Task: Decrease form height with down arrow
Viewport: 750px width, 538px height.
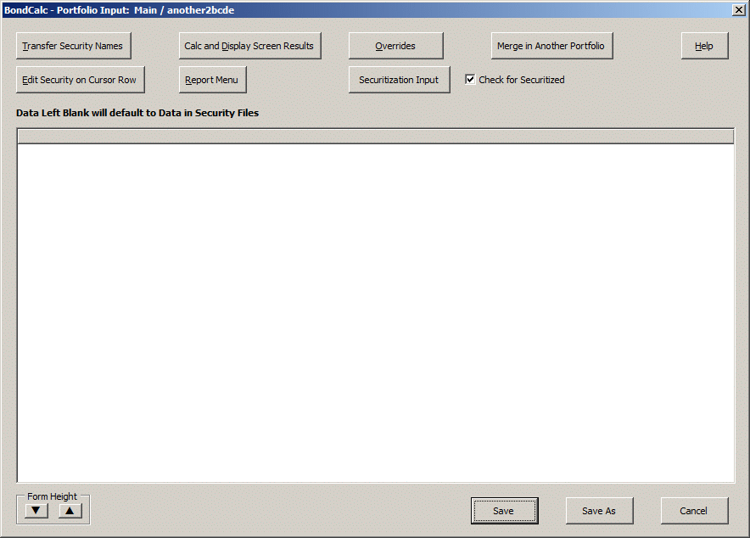Action: click(x=36, y=511)
